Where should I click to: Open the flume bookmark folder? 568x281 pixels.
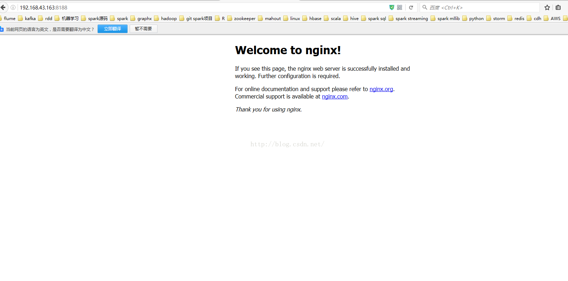8,18
